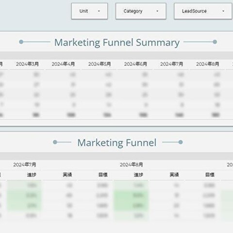Open the Unit dropdown filter
Image resolution: width=233 pixels, height=233 pixels.
89,11
